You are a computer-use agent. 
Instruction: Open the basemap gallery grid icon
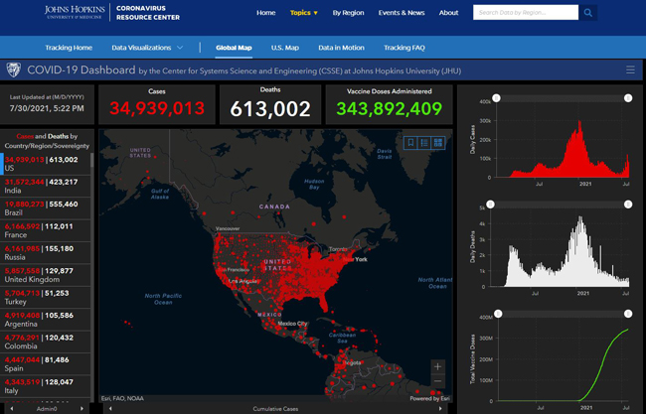[x=438, y=143]
